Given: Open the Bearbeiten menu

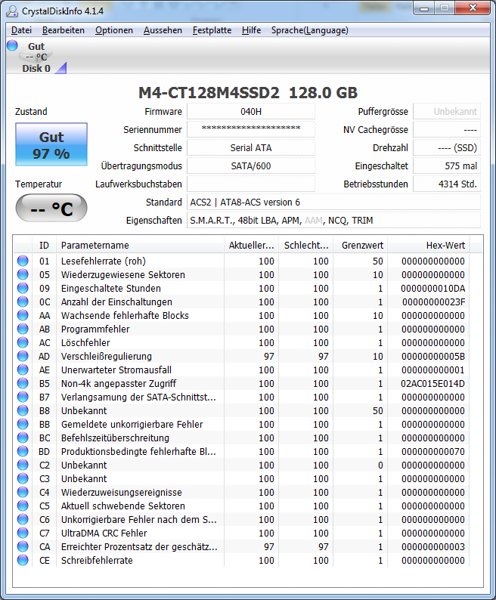Looking at the screenshot, I should [x=64, y=30].
